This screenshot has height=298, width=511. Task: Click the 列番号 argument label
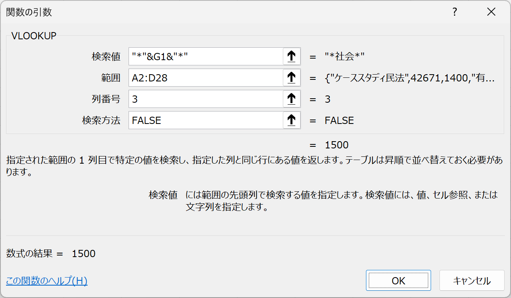(x=106, y=99)
